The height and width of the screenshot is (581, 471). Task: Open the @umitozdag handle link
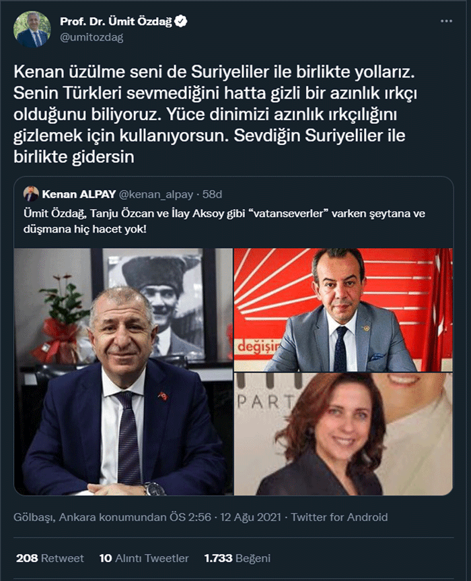pyautogui.click(x=92, y=38)
